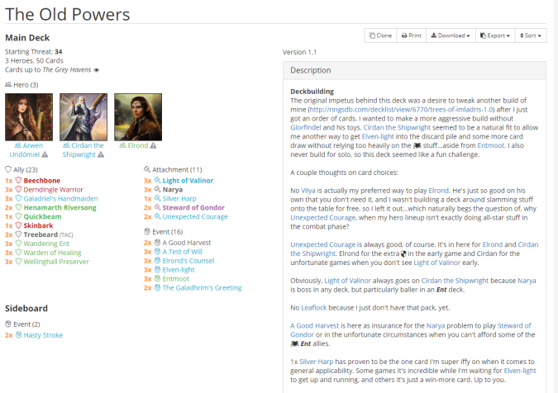
Task: Open Elrond hero portrait image
Action: [x=138, y=117]
